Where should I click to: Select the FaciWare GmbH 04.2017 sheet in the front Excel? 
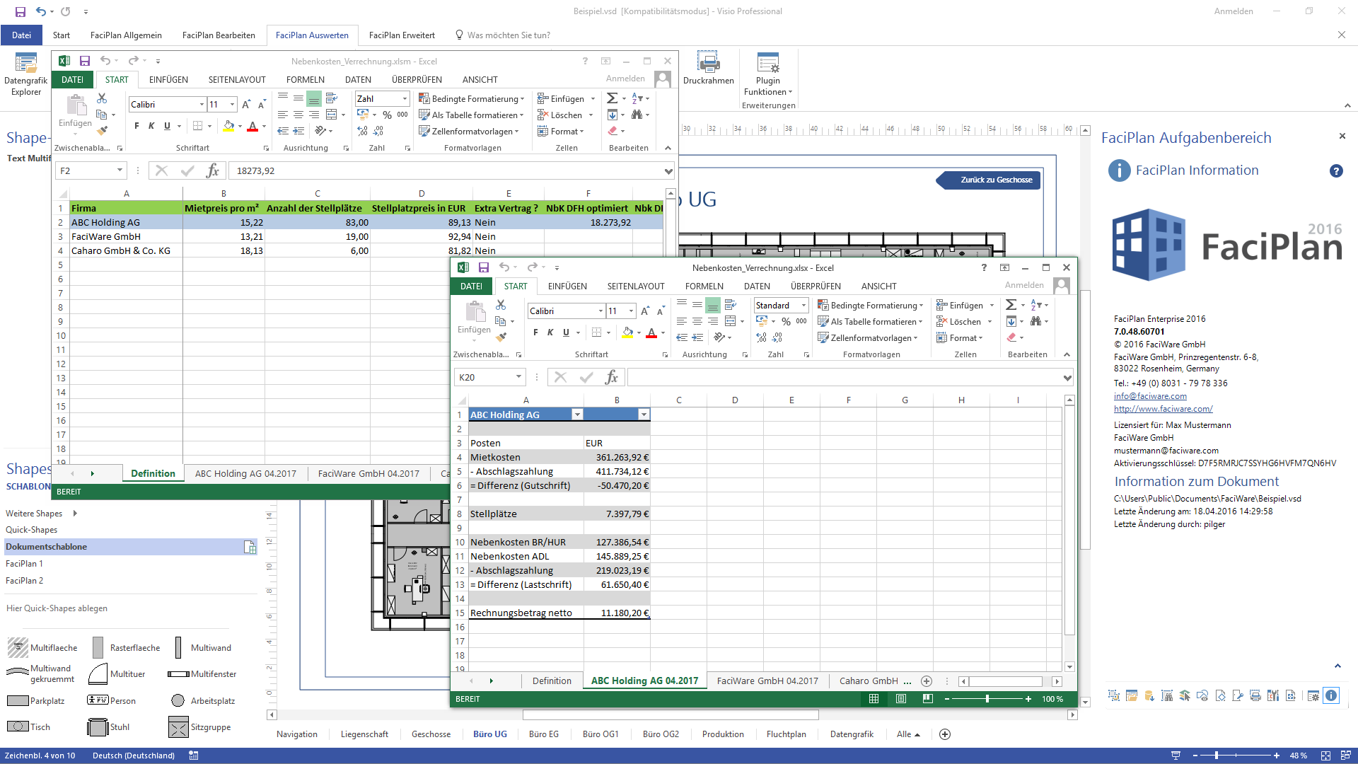(x=767, y=681)
